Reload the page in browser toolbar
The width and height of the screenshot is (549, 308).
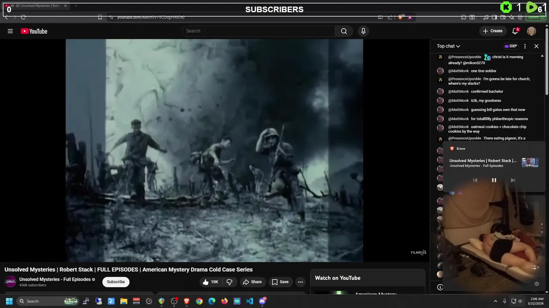tap(23, 17)
